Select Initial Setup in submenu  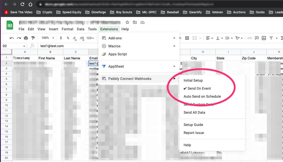coord(212,80)
